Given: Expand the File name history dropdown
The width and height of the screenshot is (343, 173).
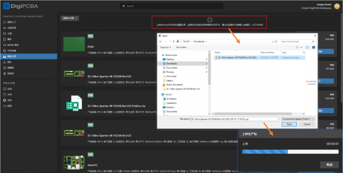Looking at the screenshot, I should (x=278, y=119).
